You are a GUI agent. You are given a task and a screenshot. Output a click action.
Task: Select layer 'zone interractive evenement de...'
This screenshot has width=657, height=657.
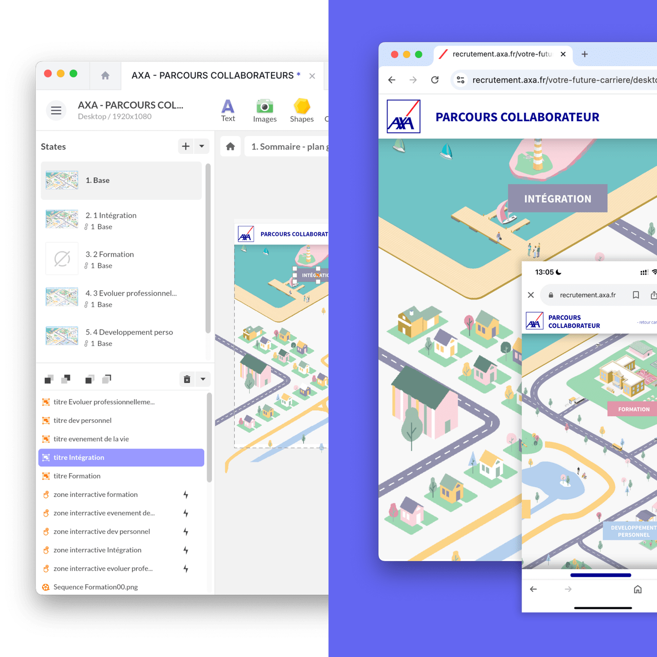121,513
